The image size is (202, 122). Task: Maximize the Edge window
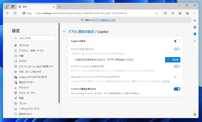click(x=187, y=5)
